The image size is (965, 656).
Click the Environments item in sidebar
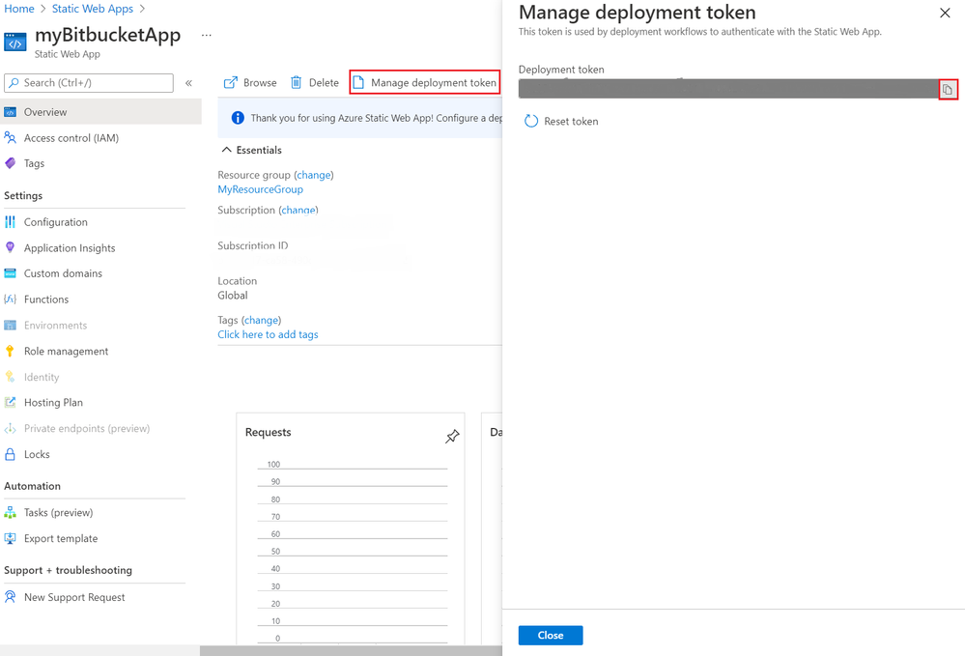click(x=55, y=325)
